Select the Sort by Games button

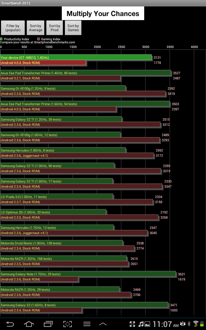tap(73, 28)
